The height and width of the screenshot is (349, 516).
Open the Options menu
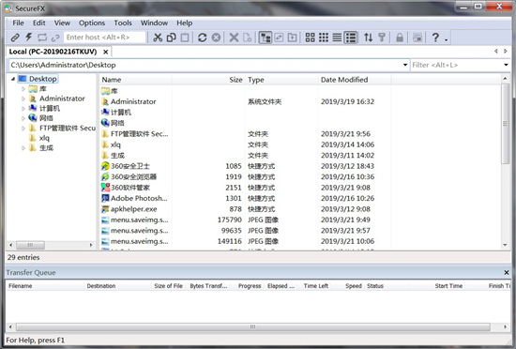point(92,23)
